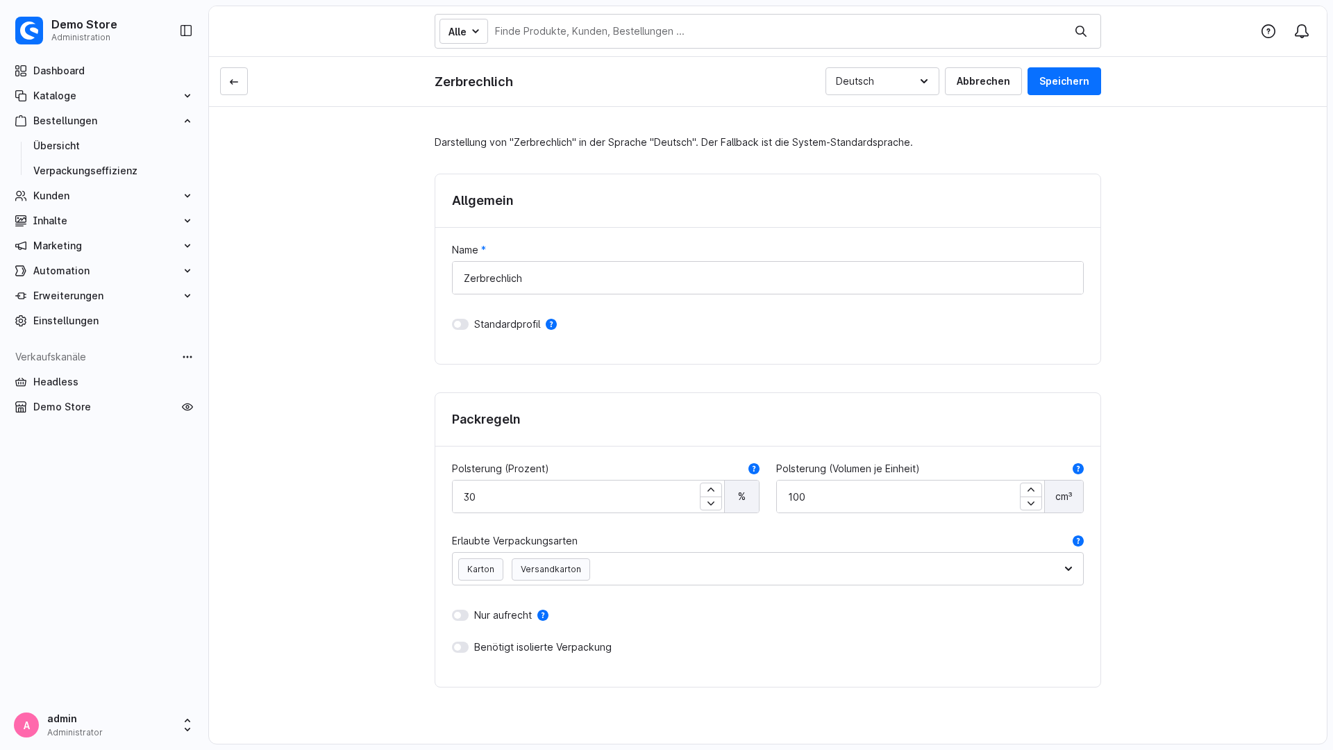Screen dimensions: 1333x750
Task: Open Verkaufskanäle more options dots
Action: [187, 357]
